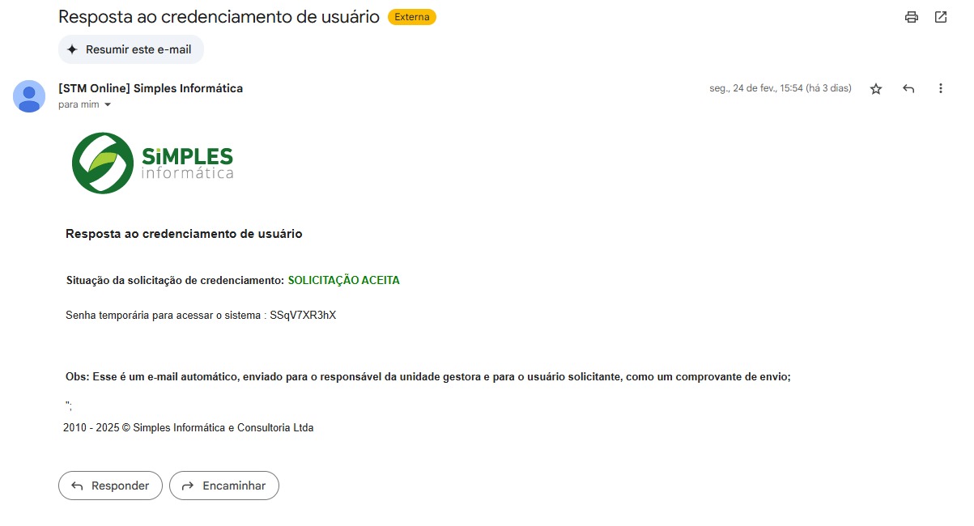Click the Encaminhar button
The height and width of the screenshot is (526, 974).
point(224,486)
